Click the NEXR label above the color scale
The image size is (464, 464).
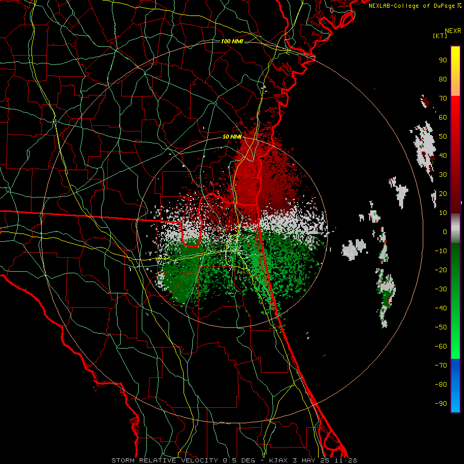(453, 31)
